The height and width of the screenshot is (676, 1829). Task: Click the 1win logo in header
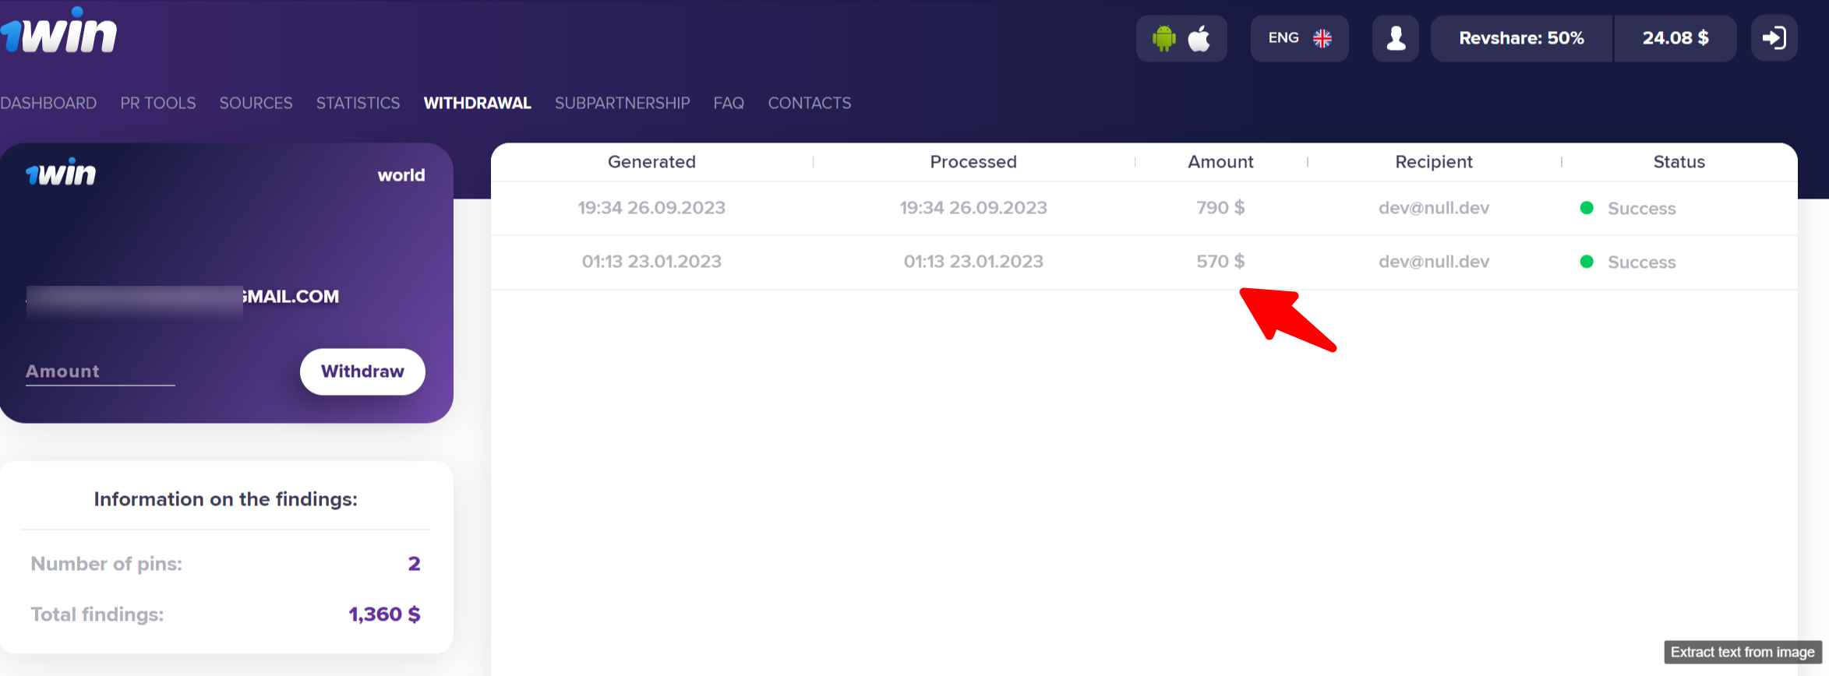[59, 33]
